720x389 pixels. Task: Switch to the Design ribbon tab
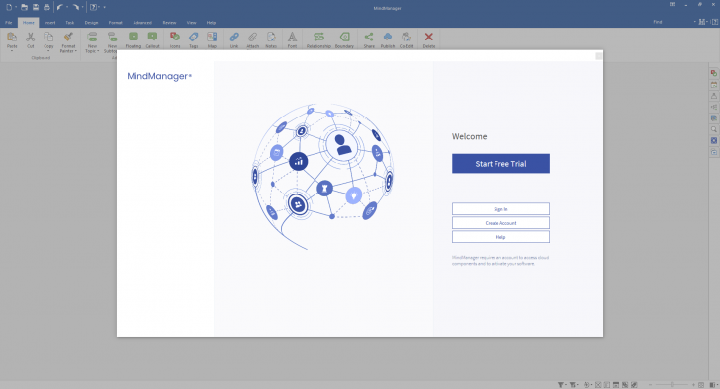click(91, 23)
